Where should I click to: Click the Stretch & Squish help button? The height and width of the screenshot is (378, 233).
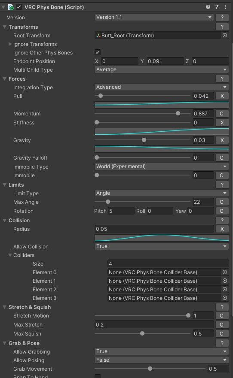222,307
